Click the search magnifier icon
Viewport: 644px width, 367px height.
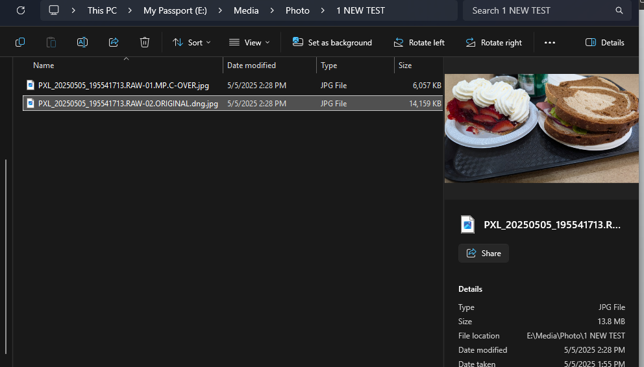[619, 10]
